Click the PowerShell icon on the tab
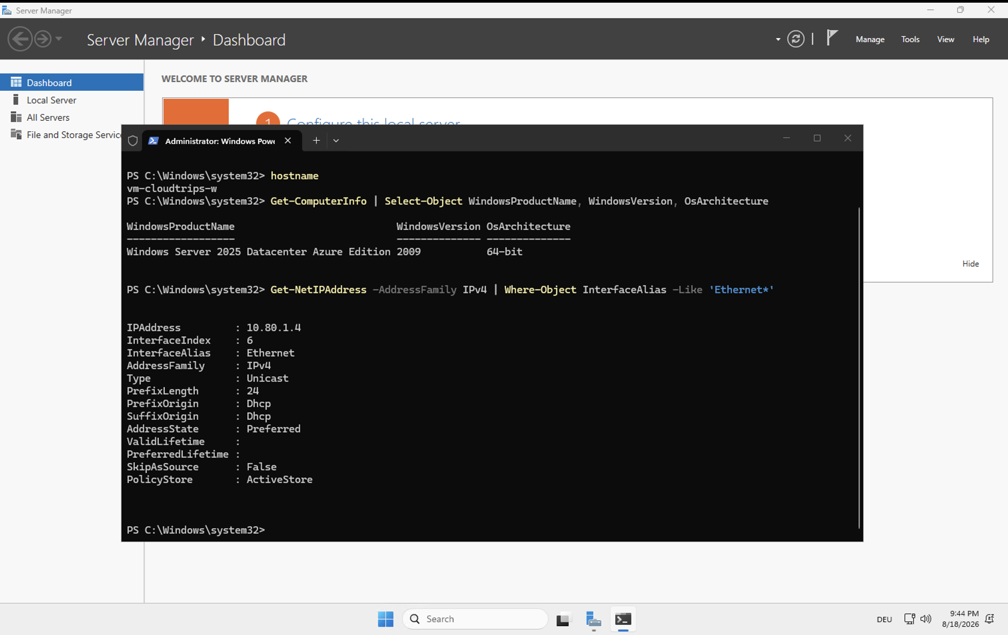This screenshot has height=635, width=1008. click(x=153, y=141)
